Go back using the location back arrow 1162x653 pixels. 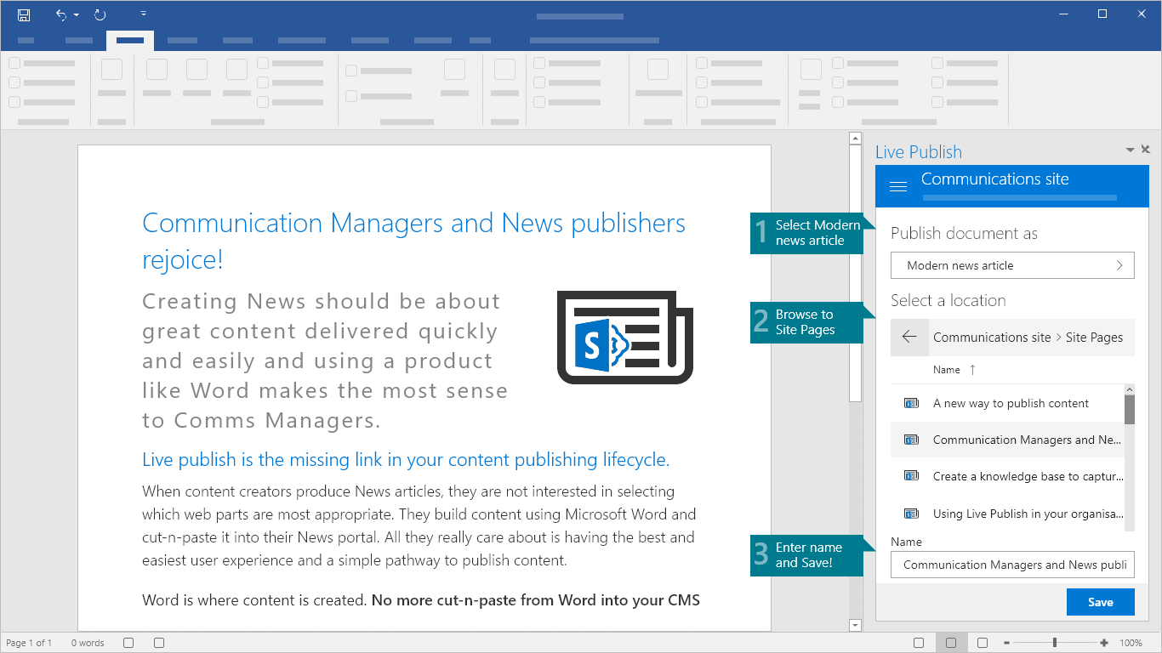(x=909, y=338)
